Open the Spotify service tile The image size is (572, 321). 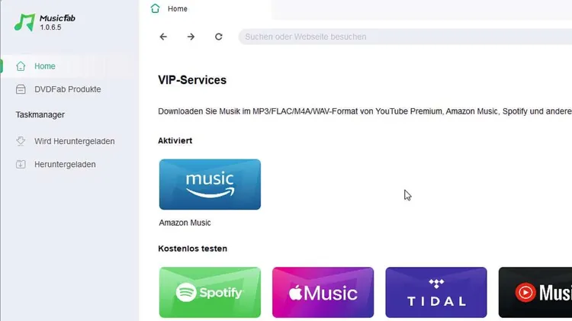(x=210, y=292)
